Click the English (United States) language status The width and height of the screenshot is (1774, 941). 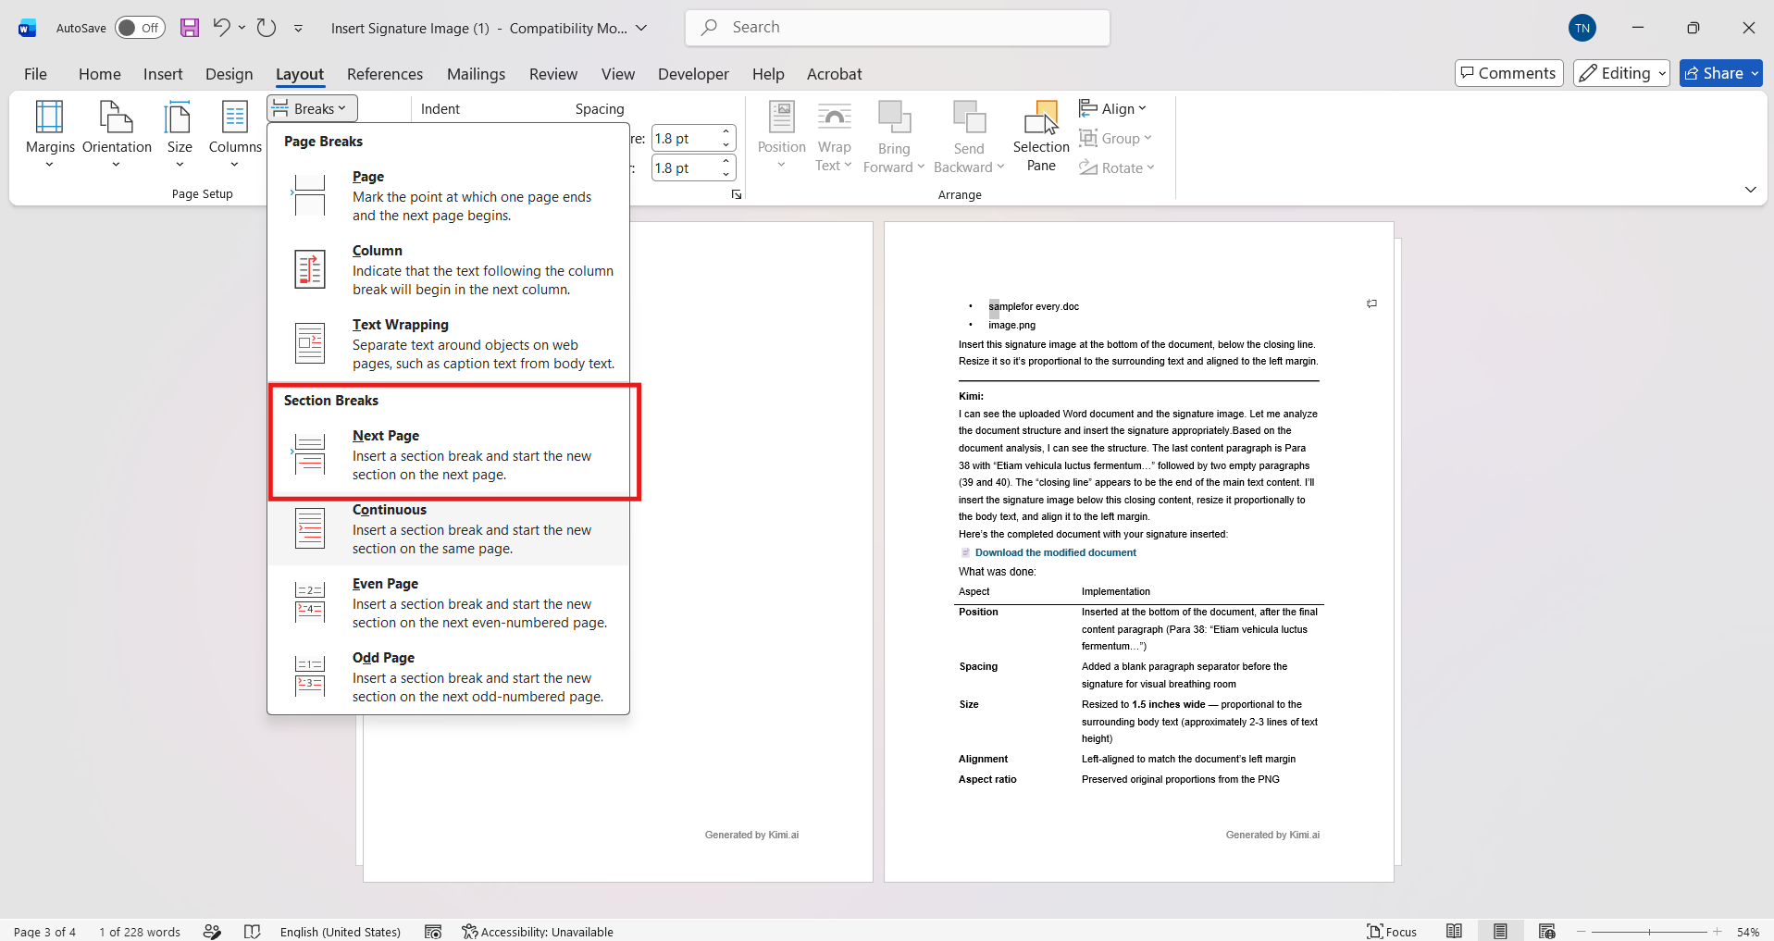(341, 932)
